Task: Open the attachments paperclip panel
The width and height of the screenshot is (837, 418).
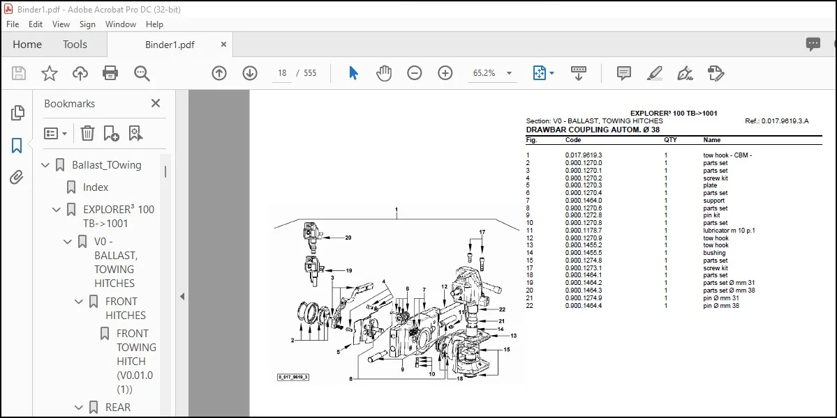Action: point(17,178)
